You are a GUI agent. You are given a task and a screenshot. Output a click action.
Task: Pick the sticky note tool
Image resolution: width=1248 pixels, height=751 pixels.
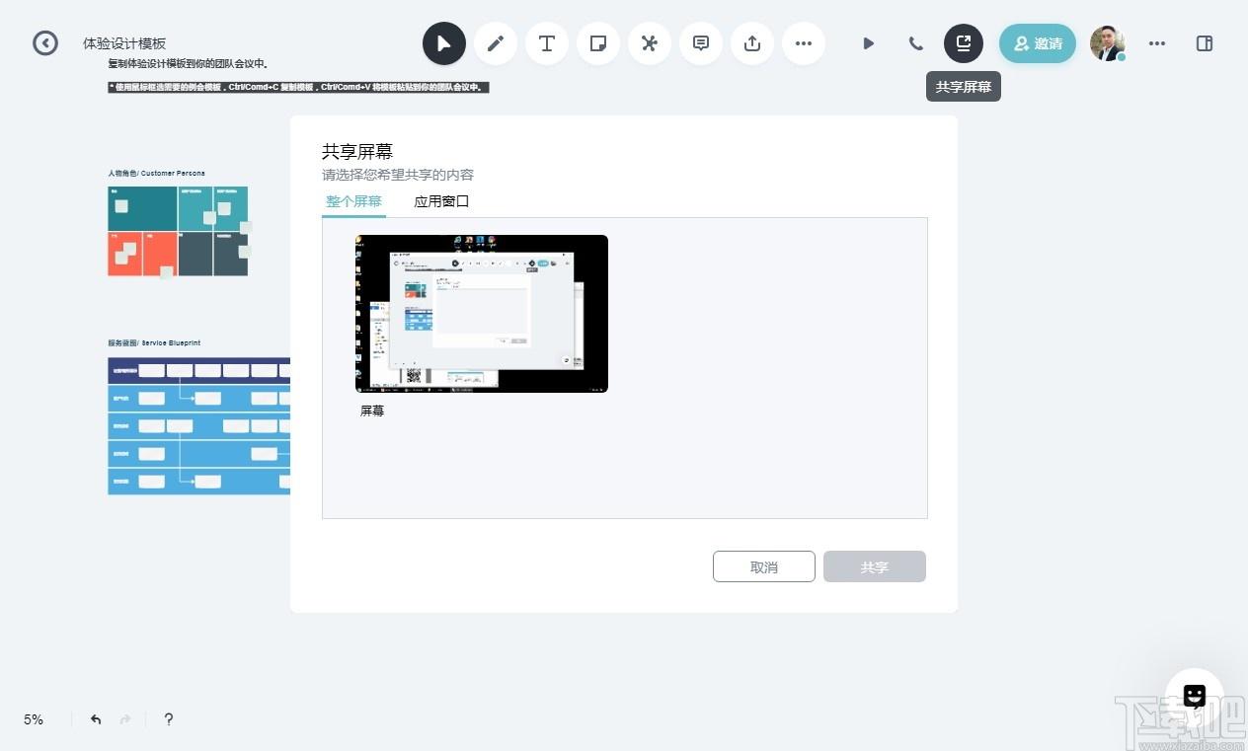coord(598,43)
